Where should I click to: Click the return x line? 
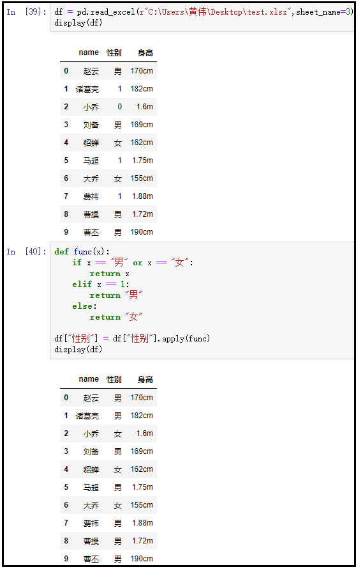109,274
